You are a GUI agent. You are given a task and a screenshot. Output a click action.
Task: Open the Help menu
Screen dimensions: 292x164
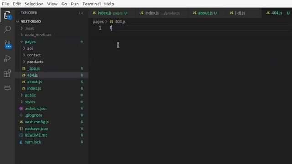pos(109,4)
